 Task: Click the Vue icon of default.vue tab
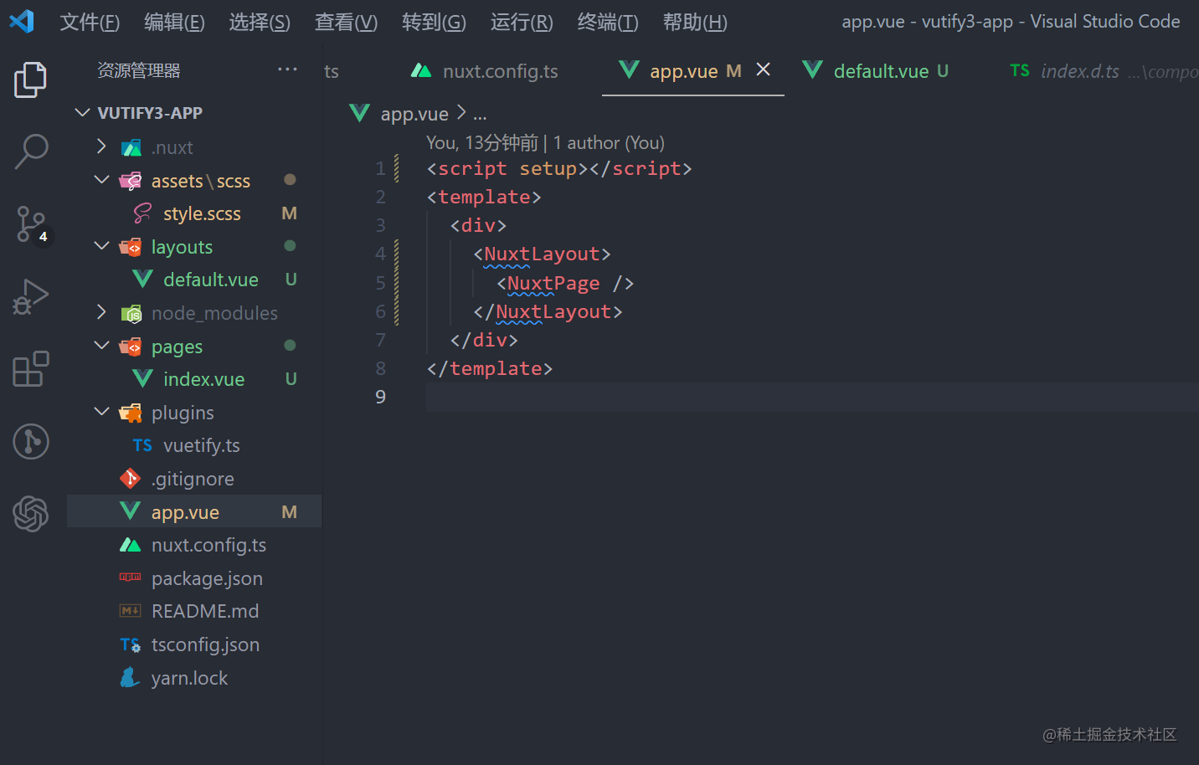(x=812, y=69)
